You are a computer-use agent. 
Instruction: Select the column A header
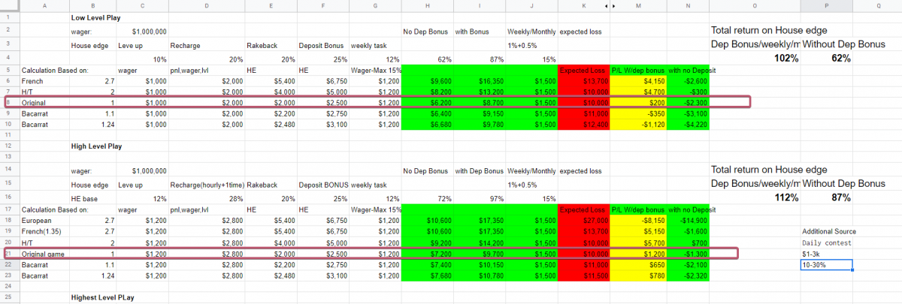coord(44,5)
